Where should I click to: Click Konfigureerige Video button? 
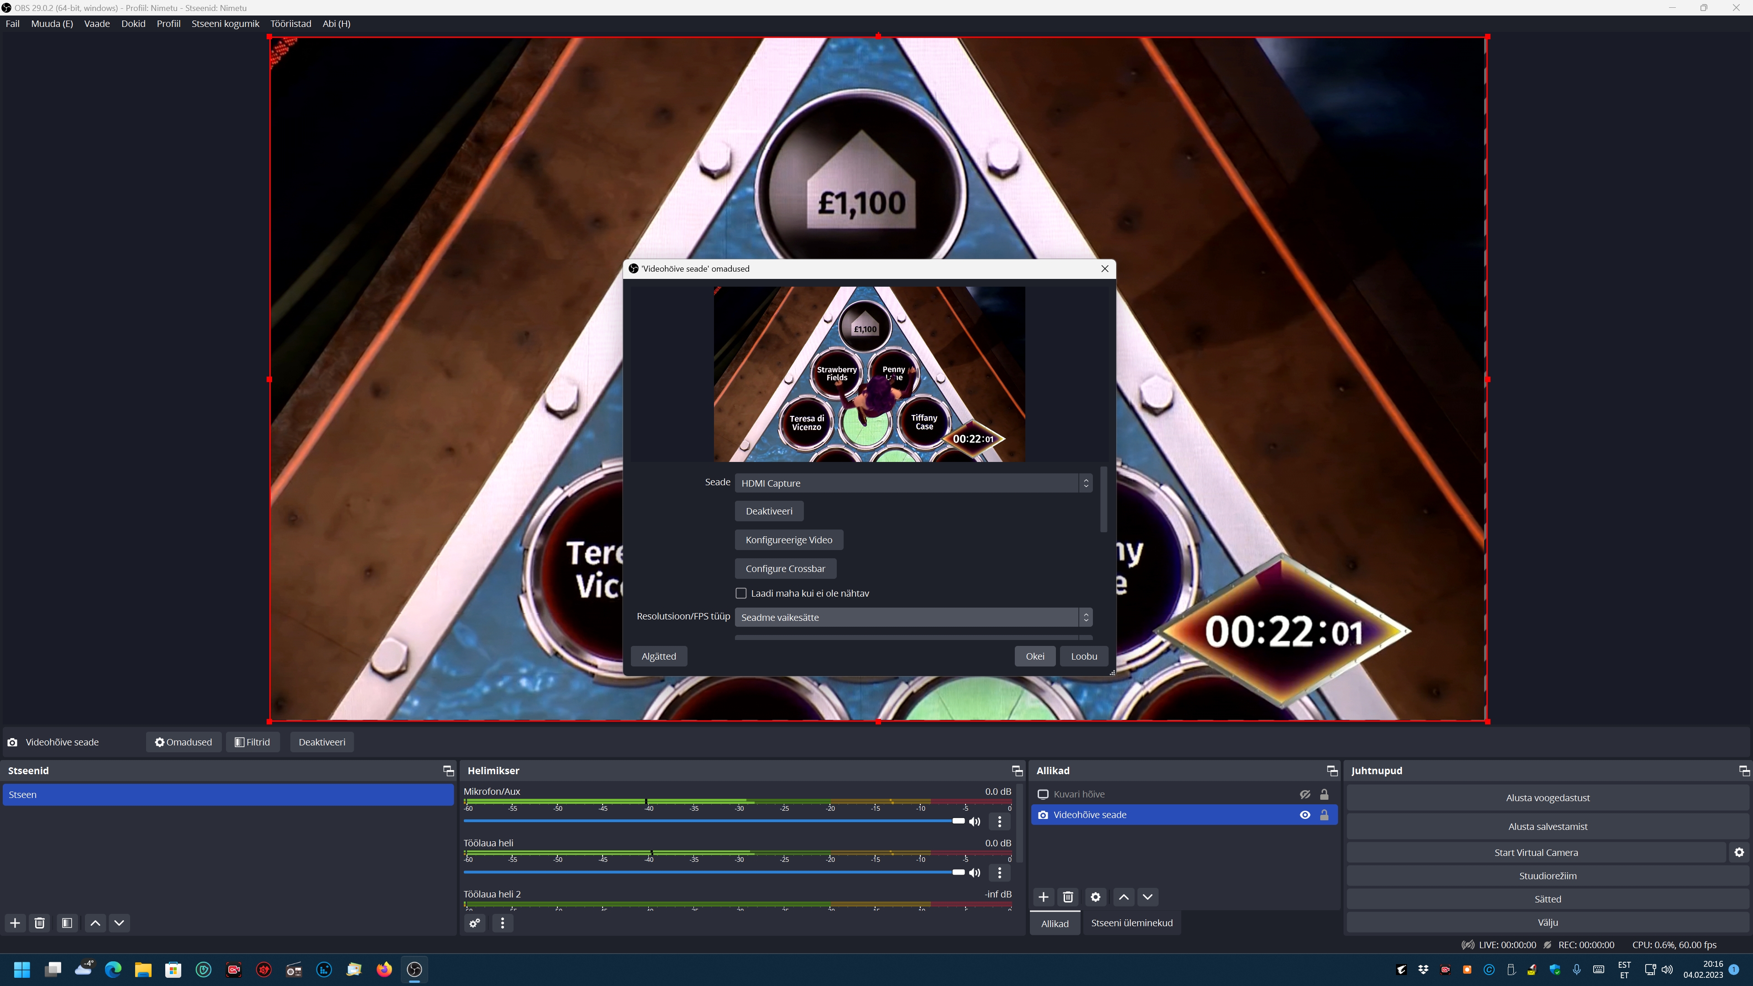pos(789,540)
